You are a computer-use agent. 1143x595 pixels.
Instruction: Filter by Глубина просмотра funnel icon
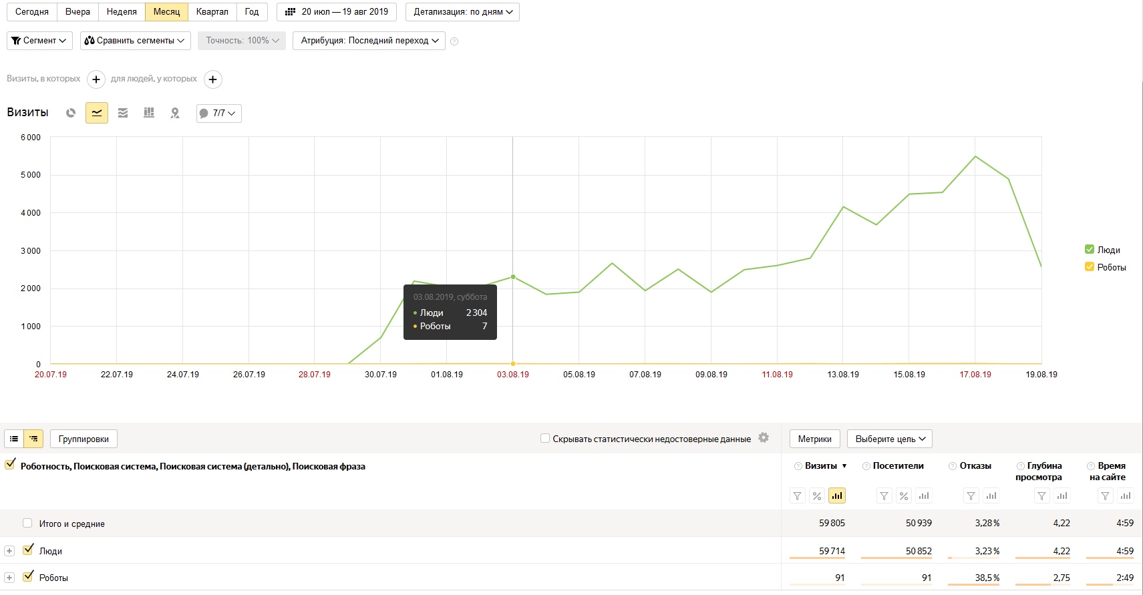click(1042, 495)
